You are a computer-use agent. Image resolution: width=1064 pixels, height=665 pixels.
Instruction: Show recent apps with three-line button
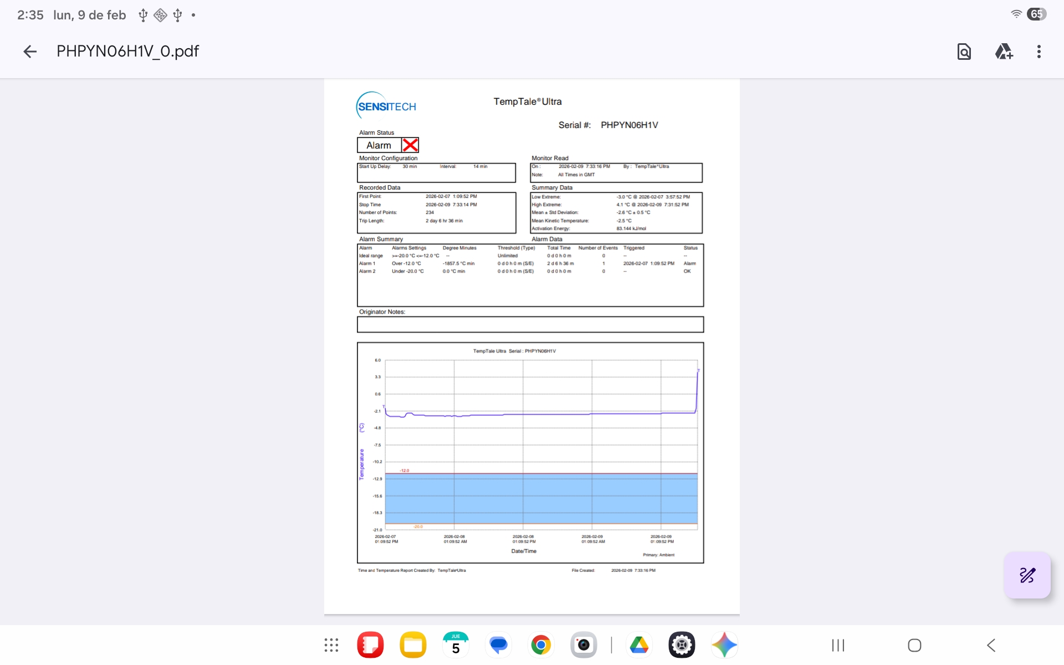pyautogui.click(x=838, y=645)
